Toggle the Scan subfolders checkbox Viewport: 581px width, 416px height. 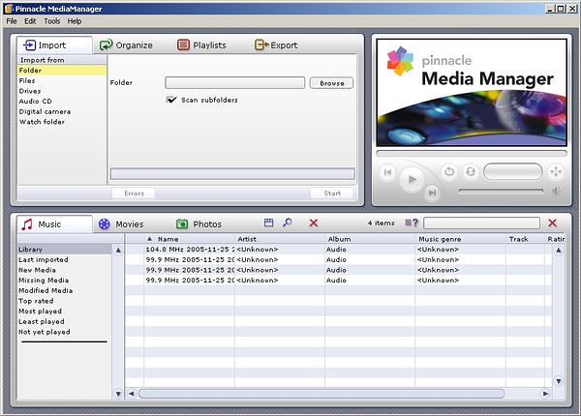click(x=171, y=100)
